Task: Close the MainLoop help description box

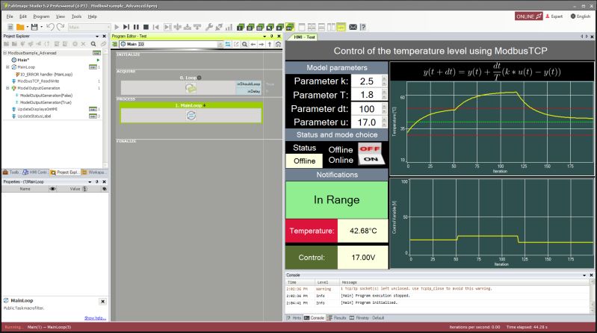Action: coord(102,302)
